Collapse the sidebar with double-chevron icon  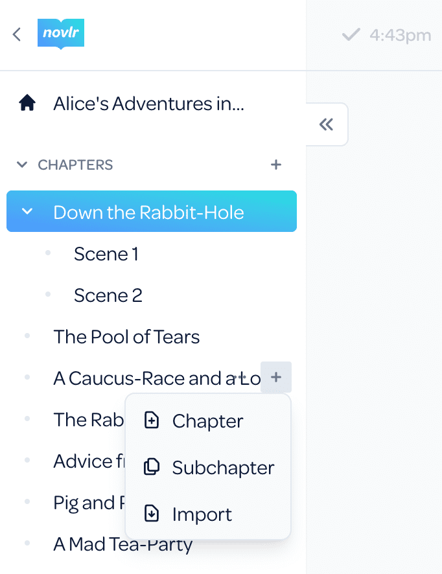[326, 124]
